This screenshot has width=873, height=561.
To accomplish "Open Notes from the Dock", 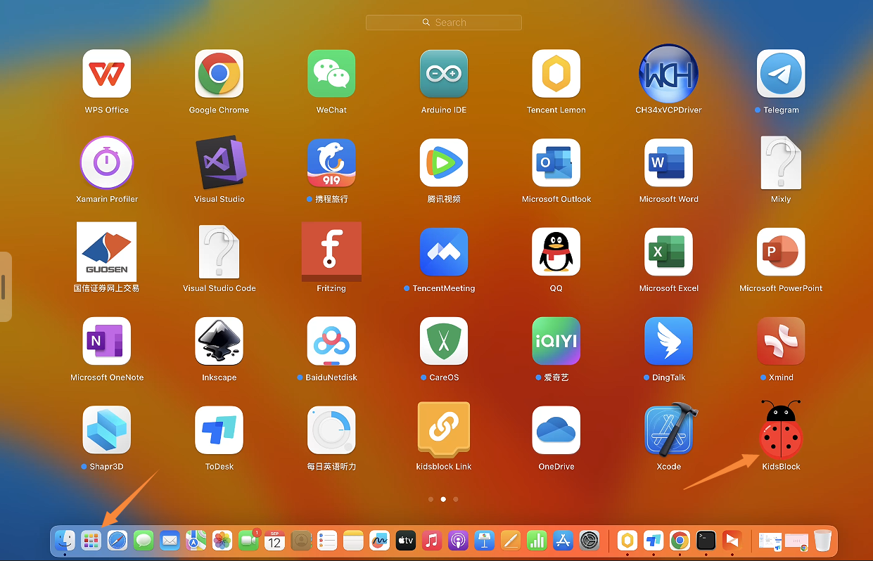I will [x=353, y=540].
